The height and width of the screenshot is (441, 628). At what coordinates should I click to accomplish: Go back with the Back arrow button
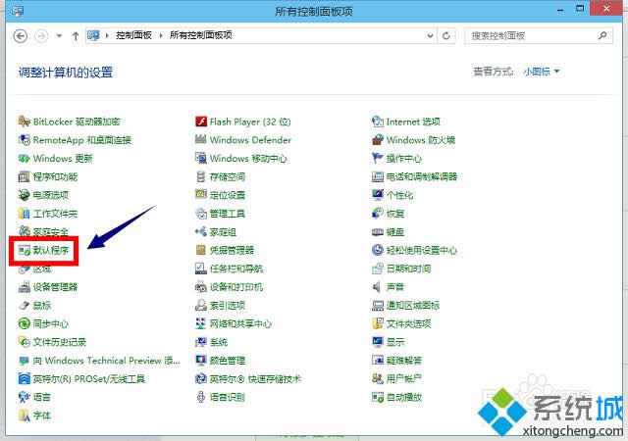click(x=21, y=35)
